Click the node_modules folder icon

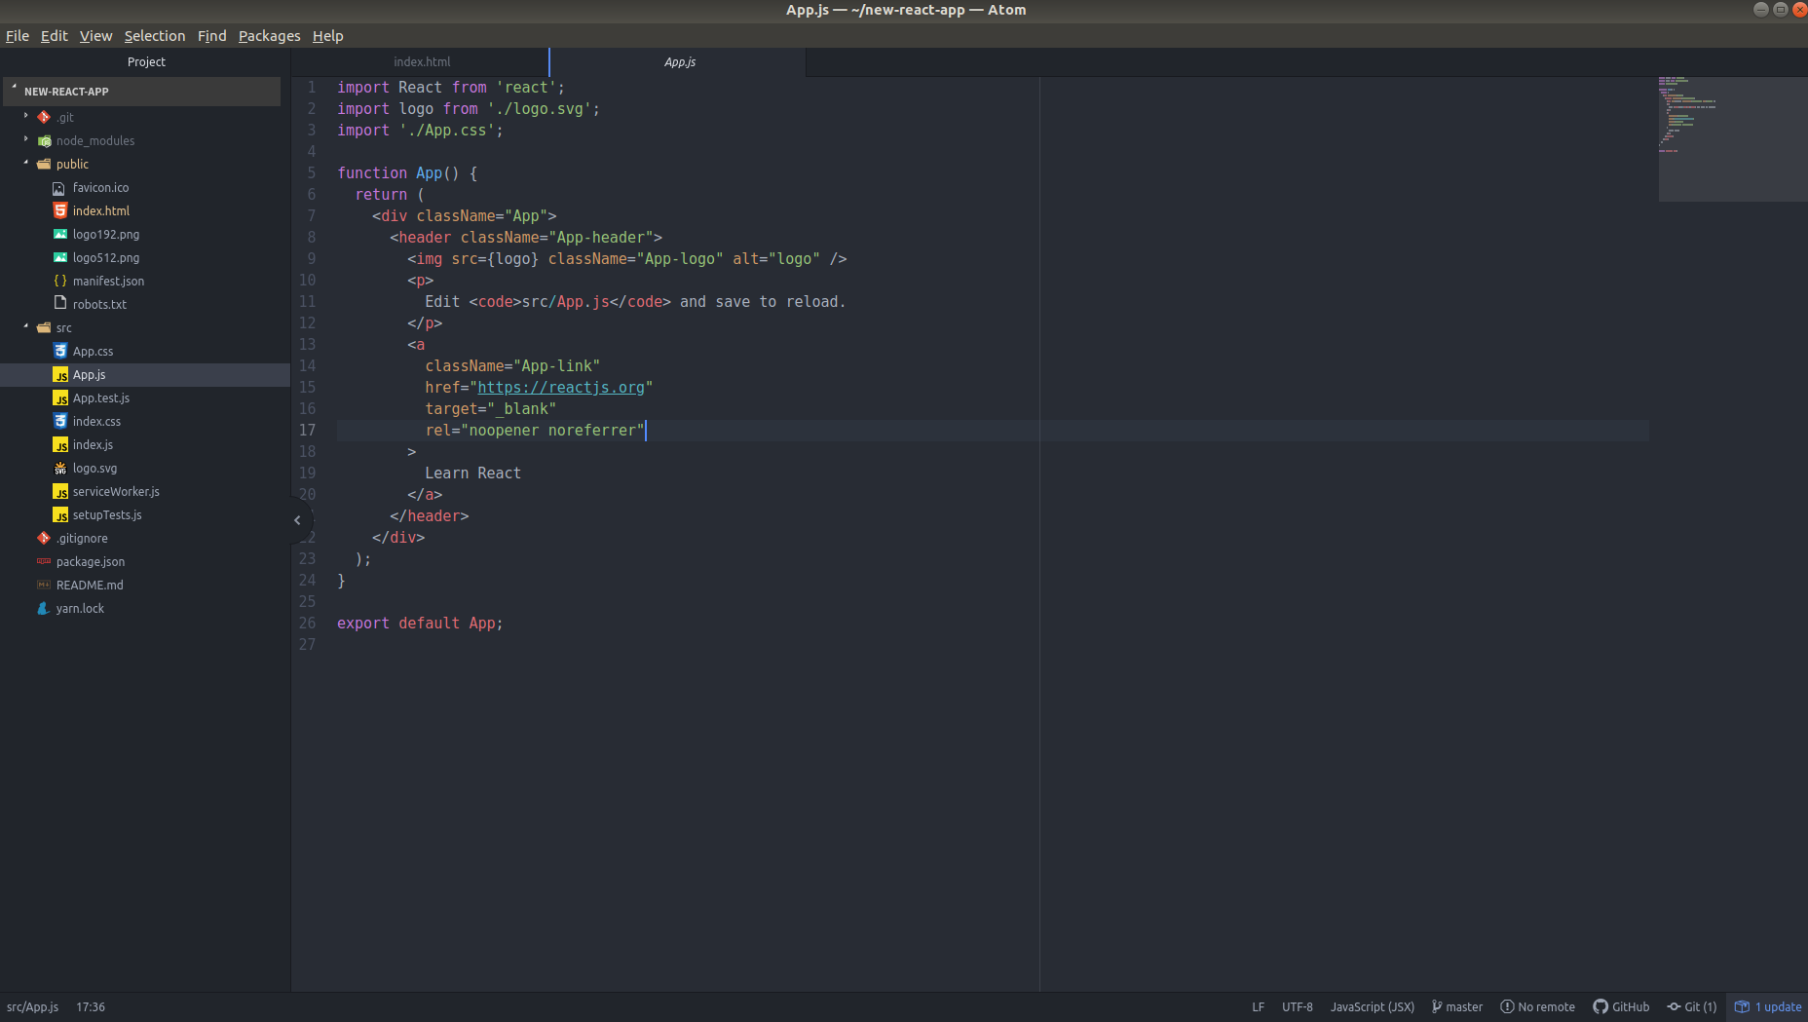(x=44, y=140)
